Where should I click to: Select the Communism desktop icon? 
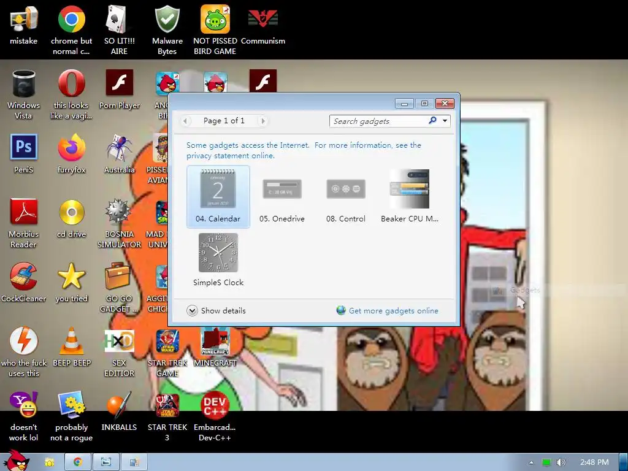coord(262,25)
